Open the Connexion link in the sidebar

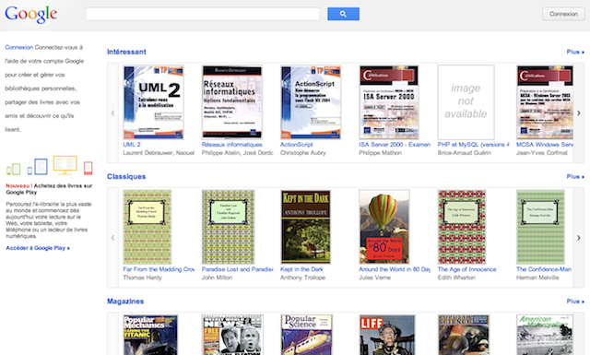18,47
